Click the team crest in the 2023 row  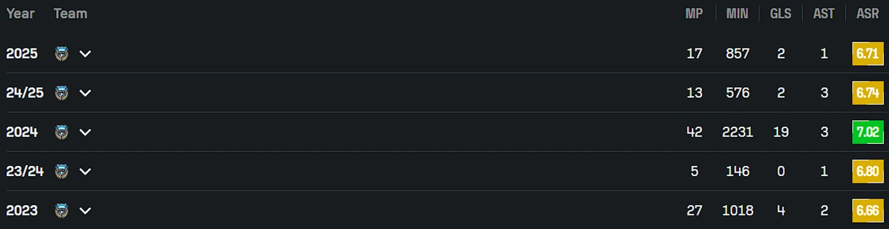[x=61, y=210]
